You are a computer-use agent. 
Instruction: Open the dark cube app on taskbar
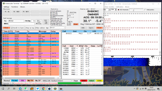click(49, 89)
